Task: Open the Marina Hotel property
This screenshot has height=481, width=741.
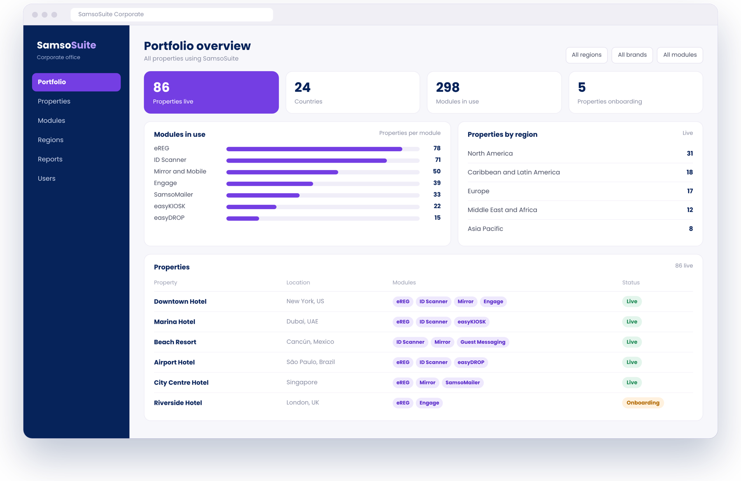Action: coord(175,322)
